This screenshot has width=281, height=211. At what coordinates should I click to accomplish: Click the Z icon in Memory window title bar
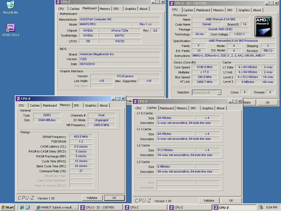(x=18, y=99)
